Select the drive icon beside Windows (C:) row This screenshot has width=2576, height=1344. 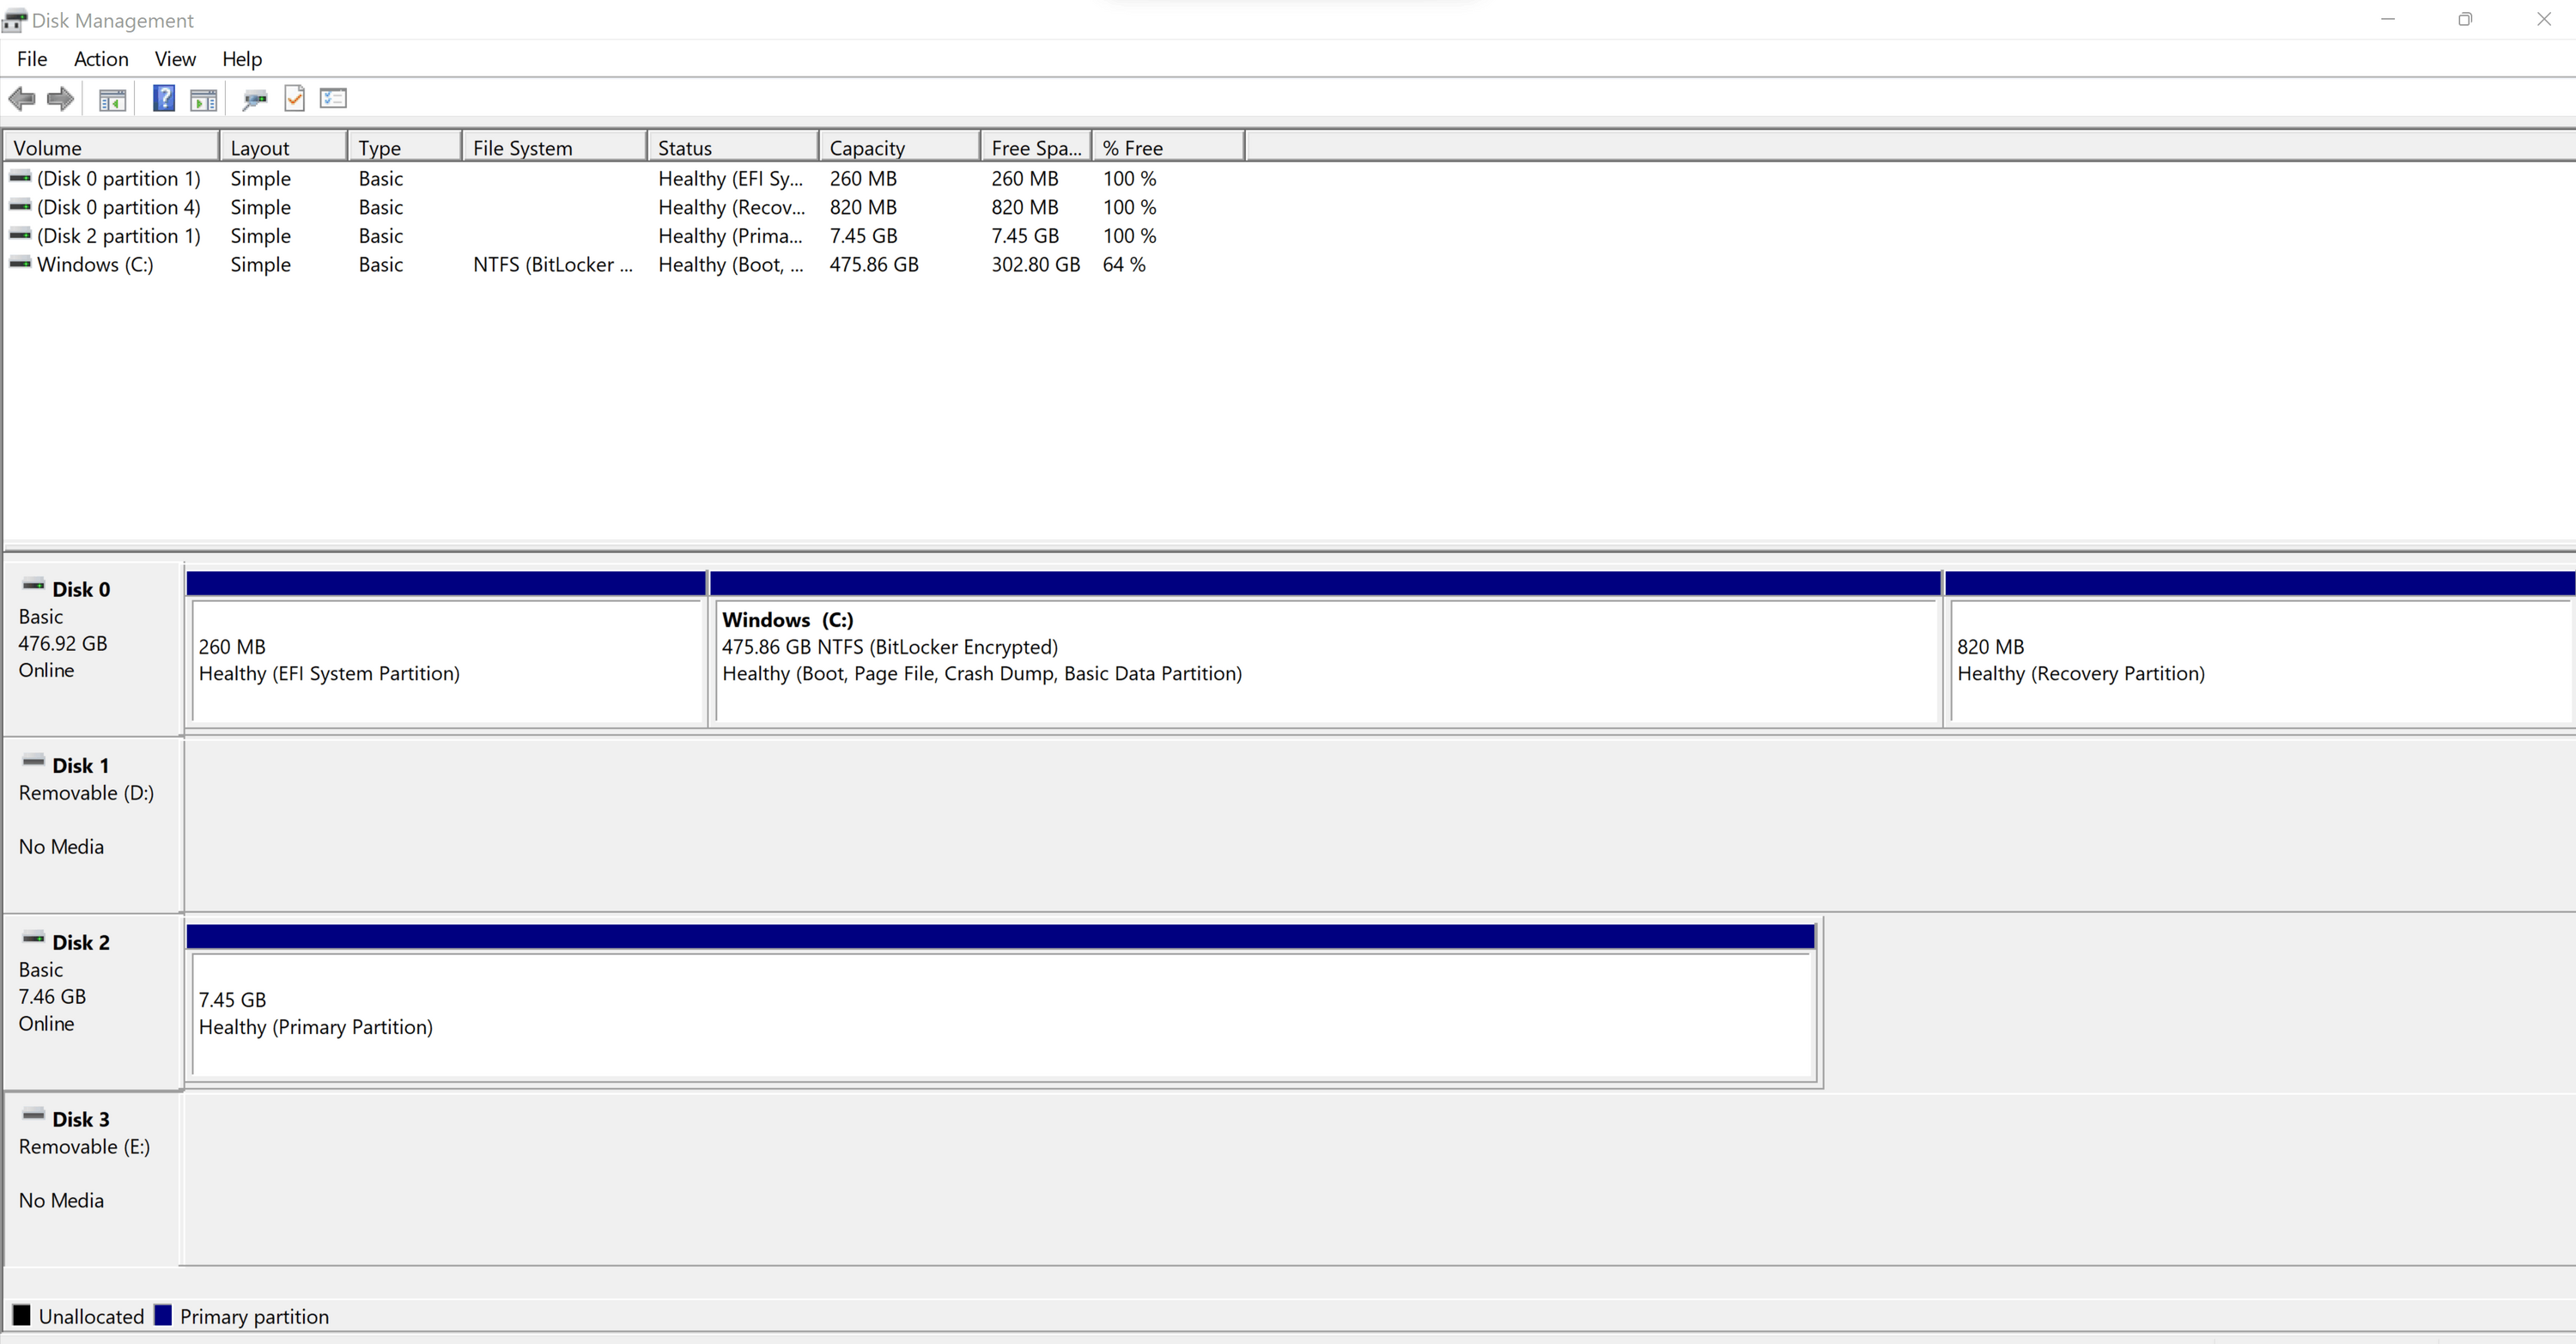(20, 263)
